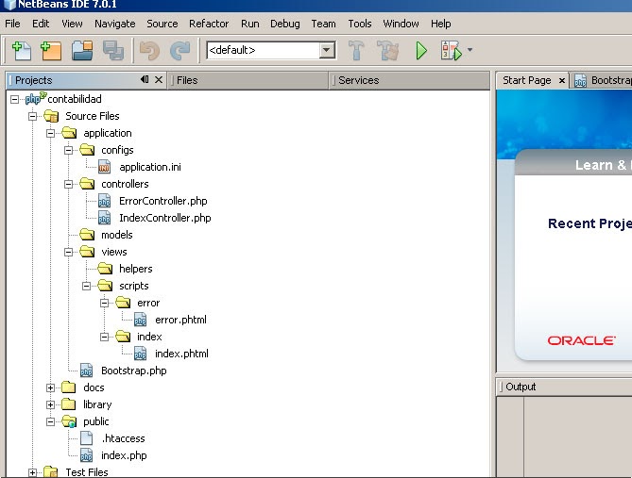Select the error.phtml file icon
Image resolution: width=632 pixels, height=478 pixels.
tap(140, 320)
